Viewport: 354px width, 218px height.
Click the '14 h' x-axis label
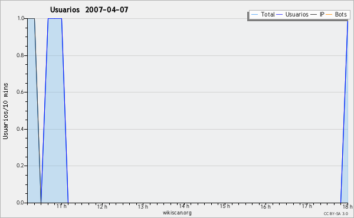click(x=184, y=206)
